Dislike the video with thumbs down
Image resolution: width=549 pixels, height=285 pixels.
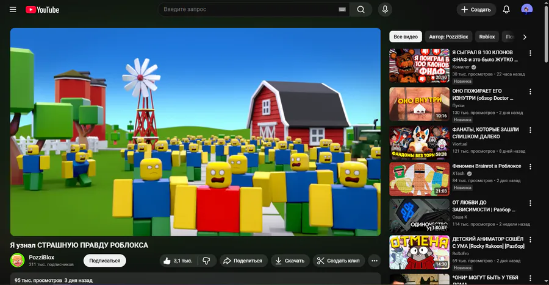pyautogui.click(x=207, y=261)
